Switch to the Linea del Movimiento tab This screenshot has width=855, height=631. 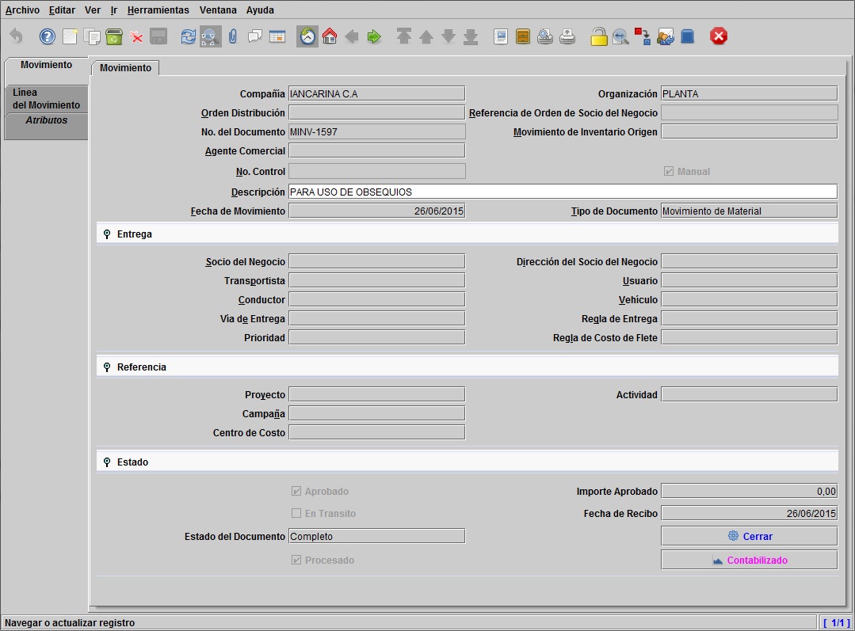click(46, 99)
